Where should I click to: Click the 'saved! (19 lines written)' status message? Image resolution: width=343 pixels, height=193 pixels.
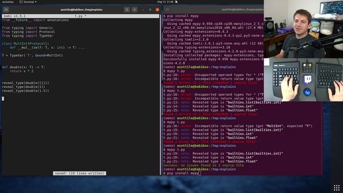pyautogui.click(x=79, y=173)
